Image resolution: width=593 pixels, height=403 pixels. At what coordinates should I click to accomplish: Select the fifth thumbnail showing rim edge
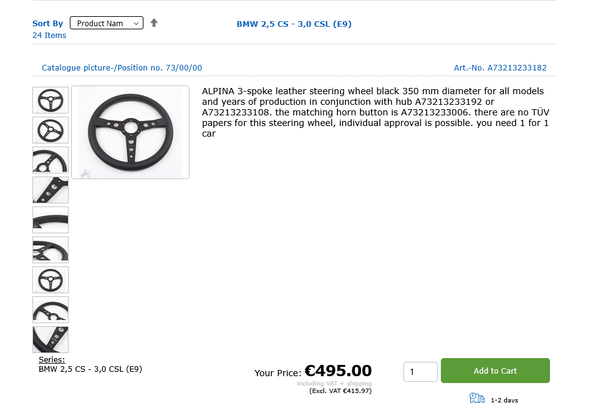[51, 220]
